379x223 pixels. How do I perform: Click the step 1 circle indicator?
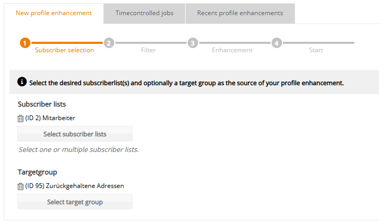tap(25, 43)
